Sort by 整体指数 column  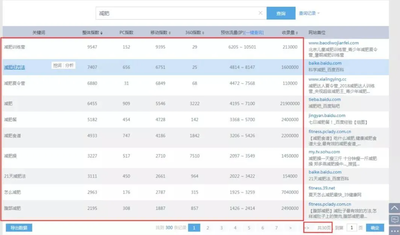tap(92, 32)
